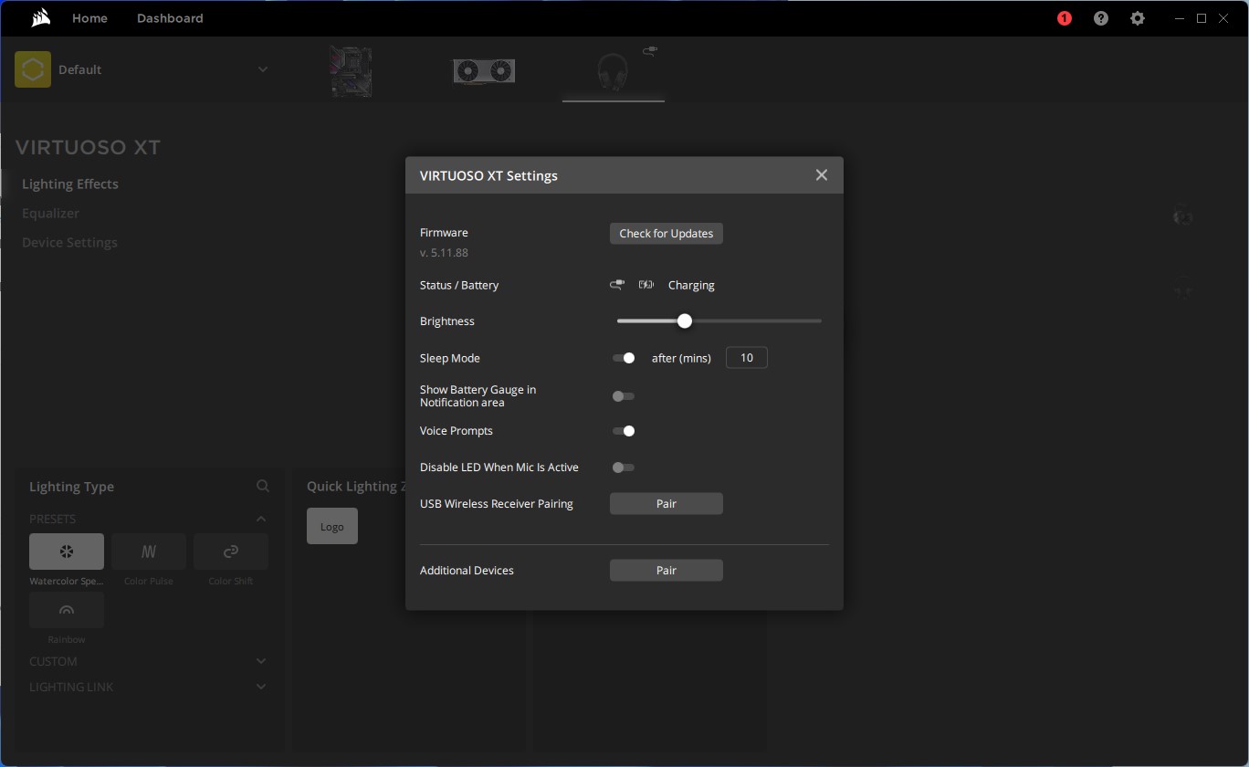
Task: Open the help question mark icon
Action: [1101, 18]
